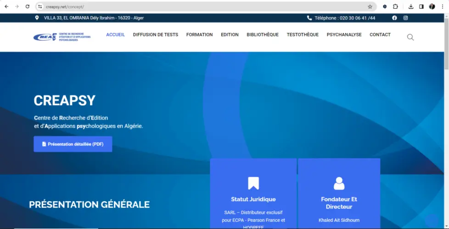Open the Chrome profile avatar
This screenshot has width=449, height=229.
432,6
